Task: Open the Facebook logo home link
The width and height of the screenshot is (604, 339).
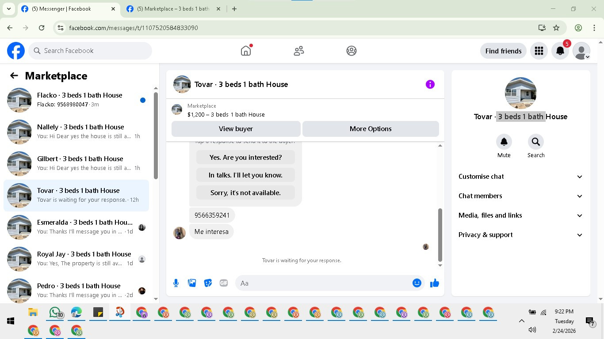Action: pos(16,51)
